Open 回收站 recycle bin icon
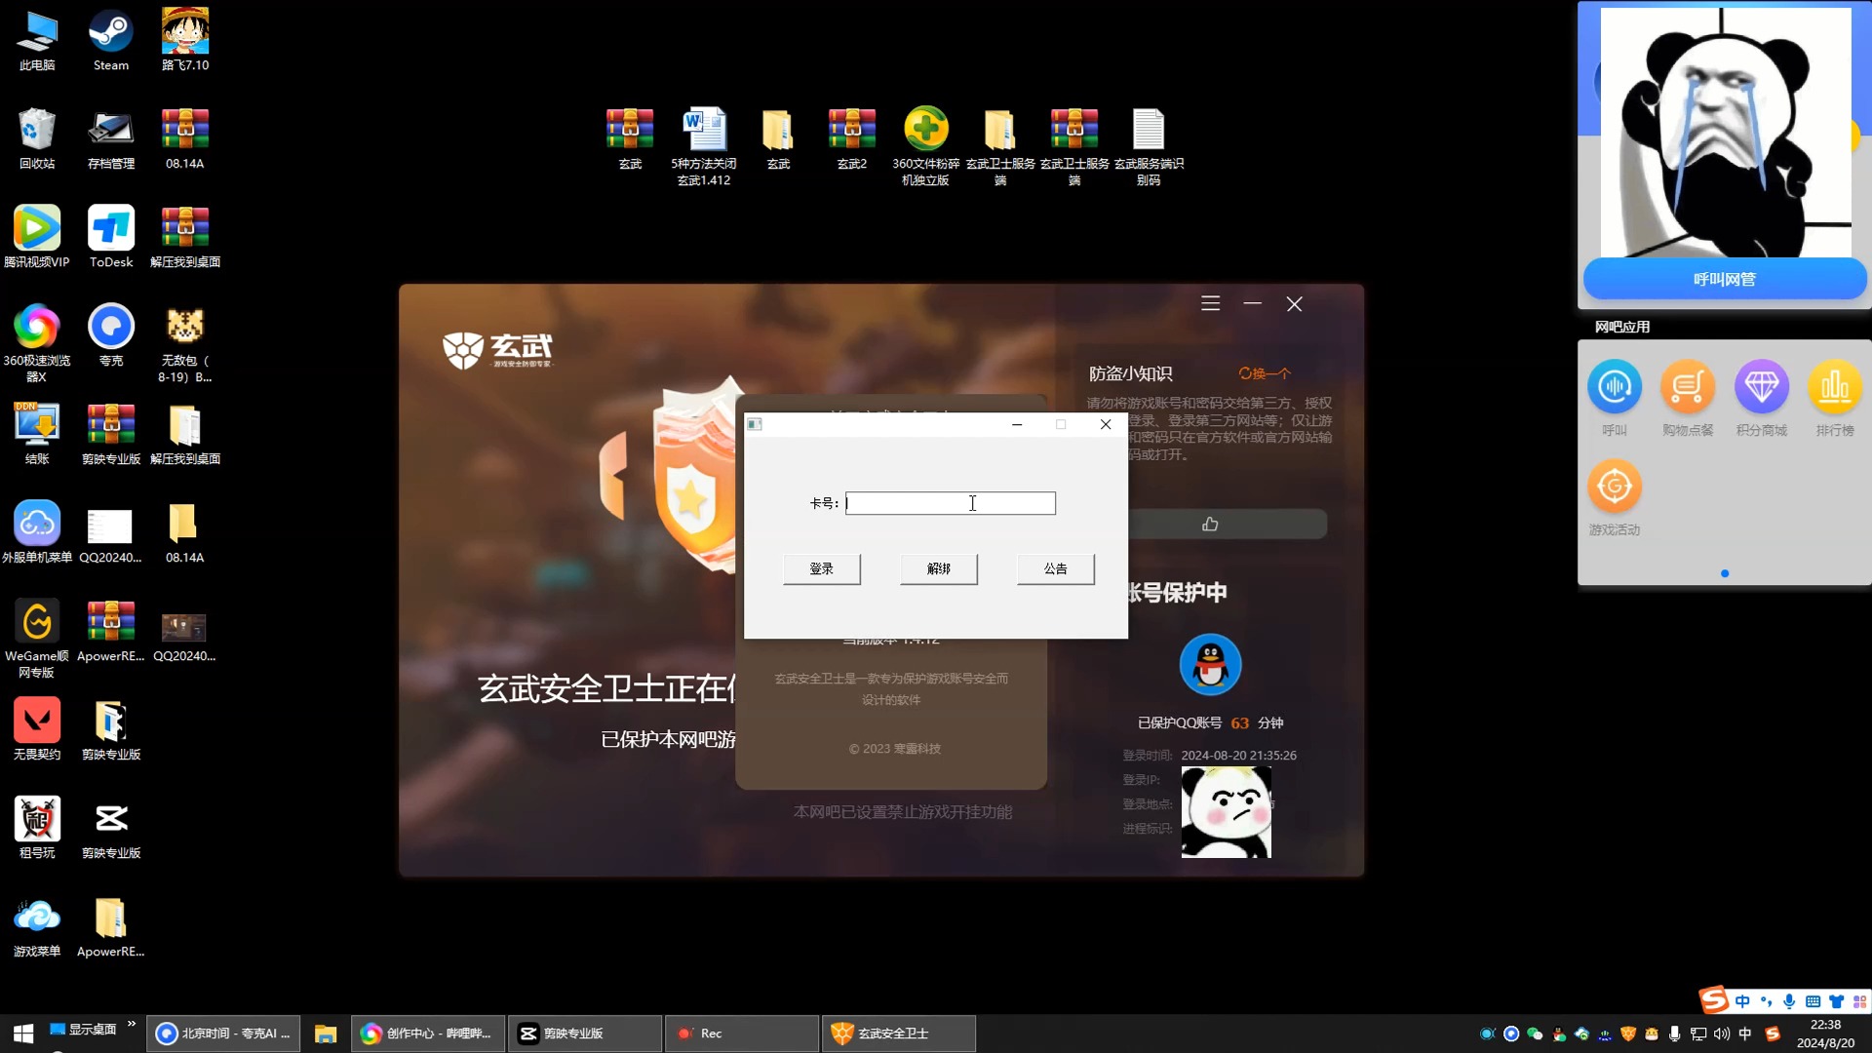 click(37, 139)
